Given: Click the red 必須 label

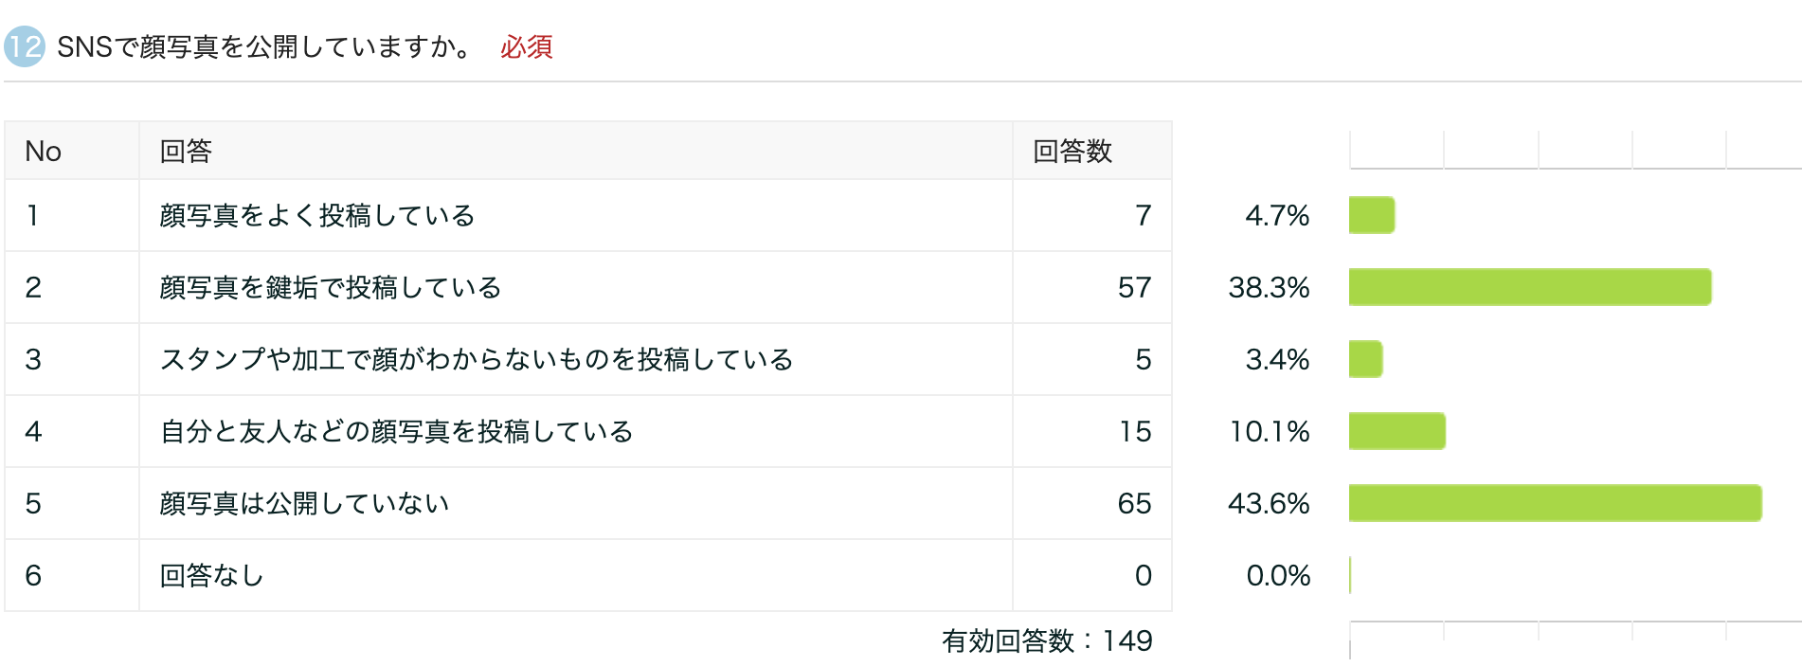Looking at the screenshot, I should point(526,46).
